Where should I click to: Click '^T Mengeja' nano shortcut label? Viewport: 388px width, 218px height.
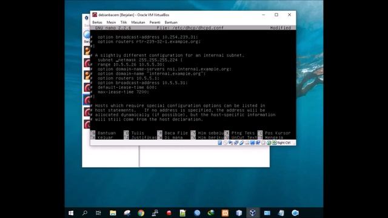tap(270, 137)
